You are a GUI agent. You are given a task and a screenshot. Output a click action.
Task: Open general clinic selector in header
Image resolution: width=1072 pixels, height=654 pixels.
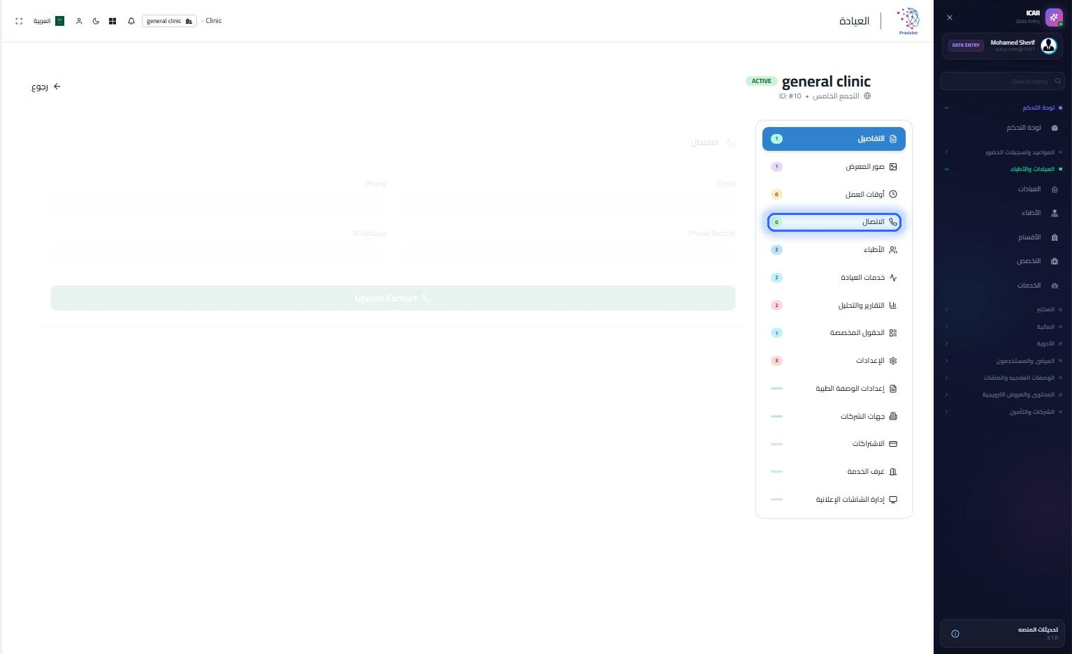(x=169, y=21)
